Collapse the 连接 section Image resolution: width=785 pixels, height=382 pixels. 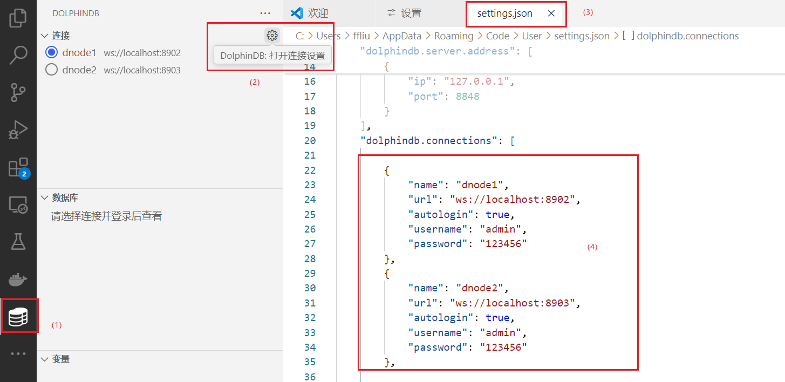45,36
